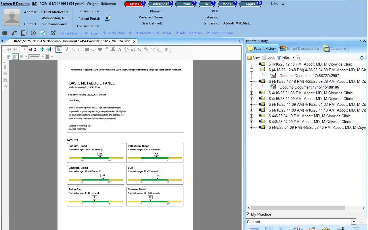Click the red Alerts indicator
Image resolution: width=368 pixels, height=230 pixels.
[x=134, y=4]
